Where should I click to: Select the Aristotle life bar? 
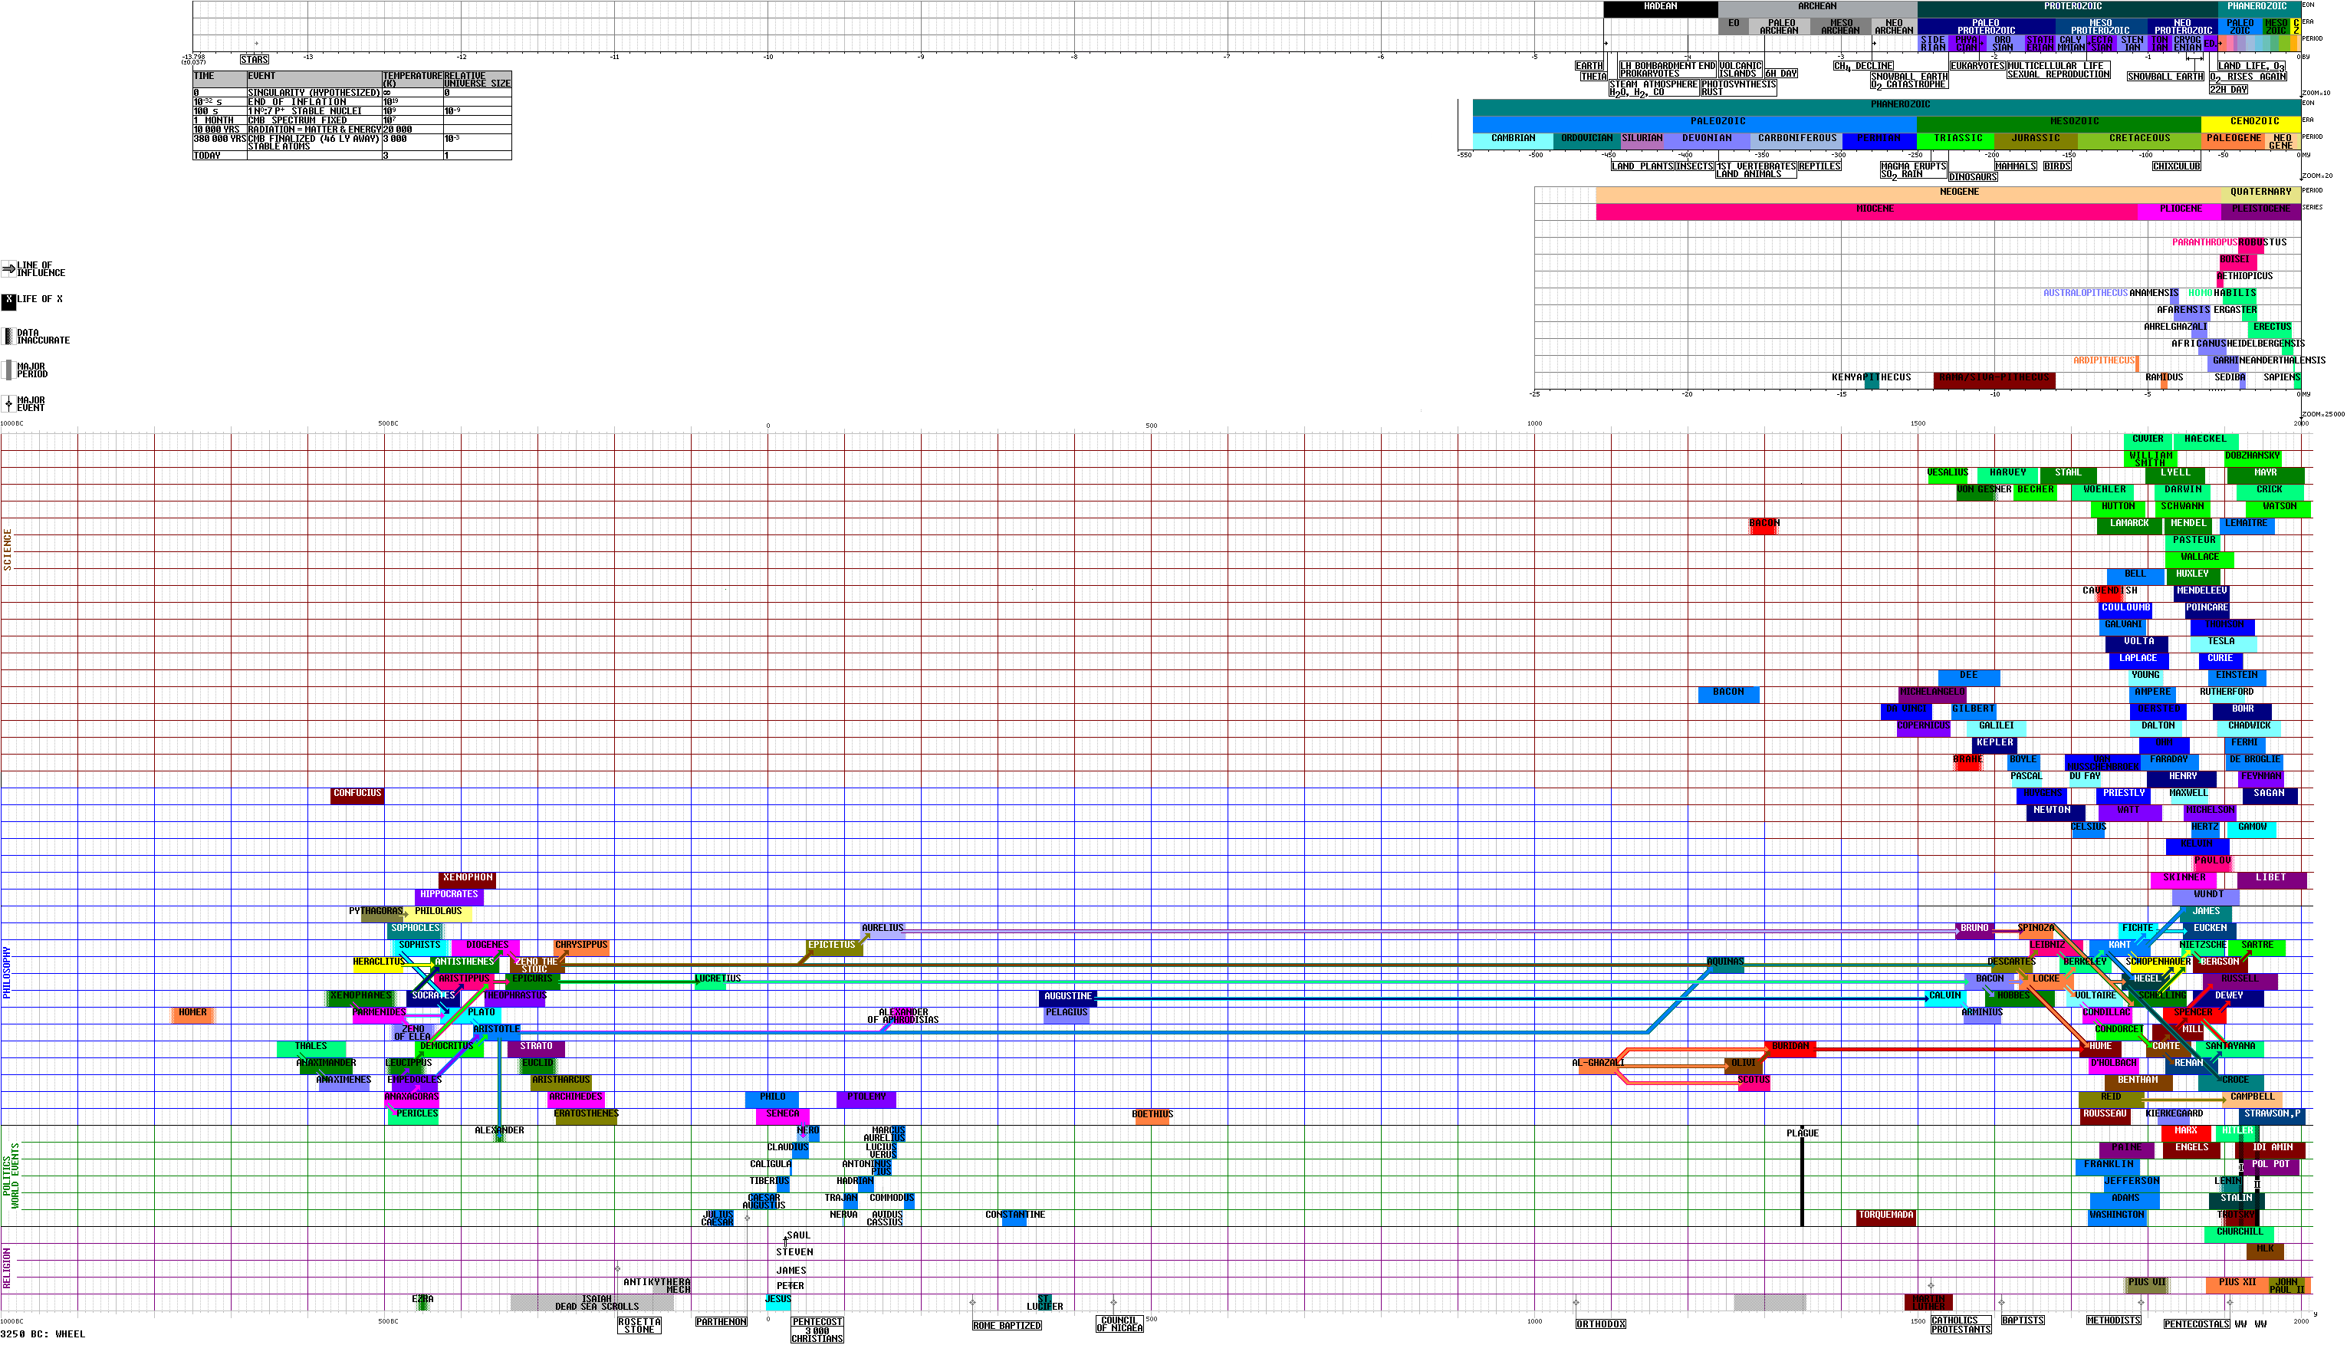point(496,1029)
